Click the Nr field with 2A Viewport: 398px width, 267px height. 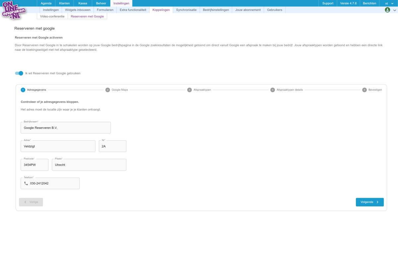[x=112, y=146]
